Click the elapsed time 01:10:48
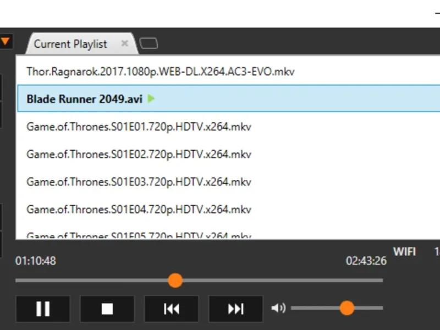Image resolution: width=440 pixels, height=330 pixels. coord(36,261)
